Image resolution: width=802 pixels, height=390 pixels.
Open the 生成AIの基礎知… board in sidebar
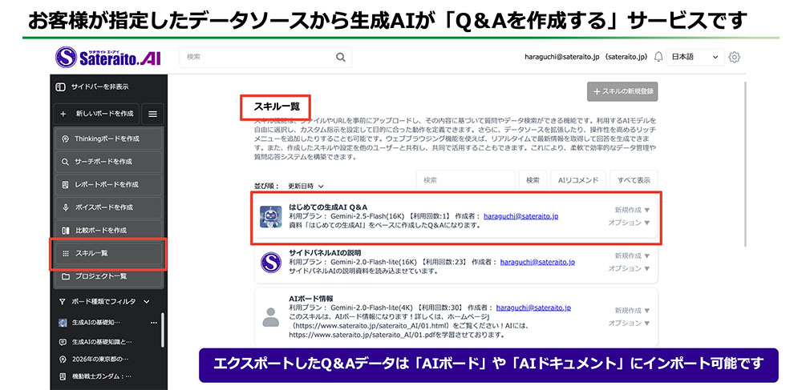point(95,323)
